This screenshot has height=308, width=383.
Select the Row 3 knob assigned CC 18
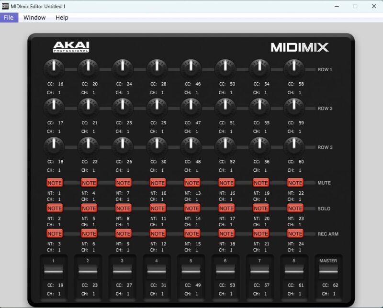pos(54,147)
